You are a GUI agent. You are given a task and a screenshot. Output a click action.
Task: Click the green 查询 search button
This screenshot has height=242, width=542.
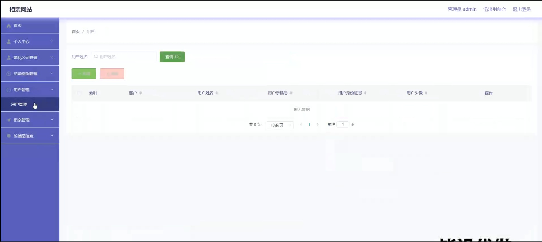pyautogui.click(x=172, y=57)
